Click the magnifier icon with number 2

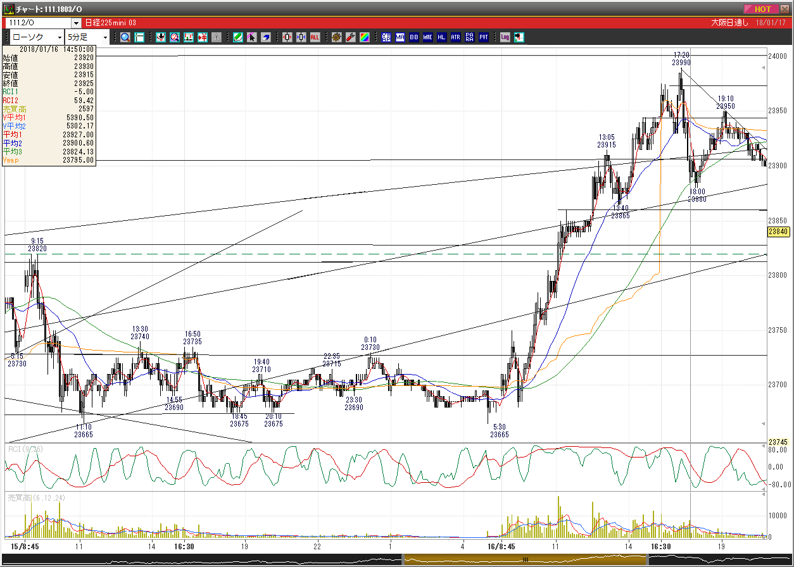point(174,37)
